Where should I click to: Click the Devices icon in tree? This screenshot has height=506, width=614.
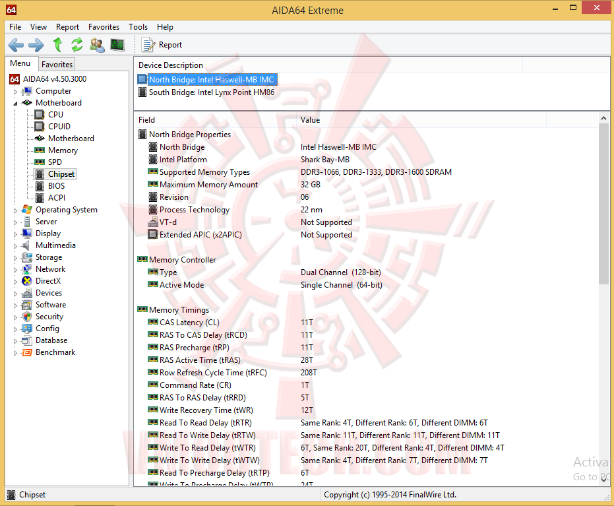point(27,293)
